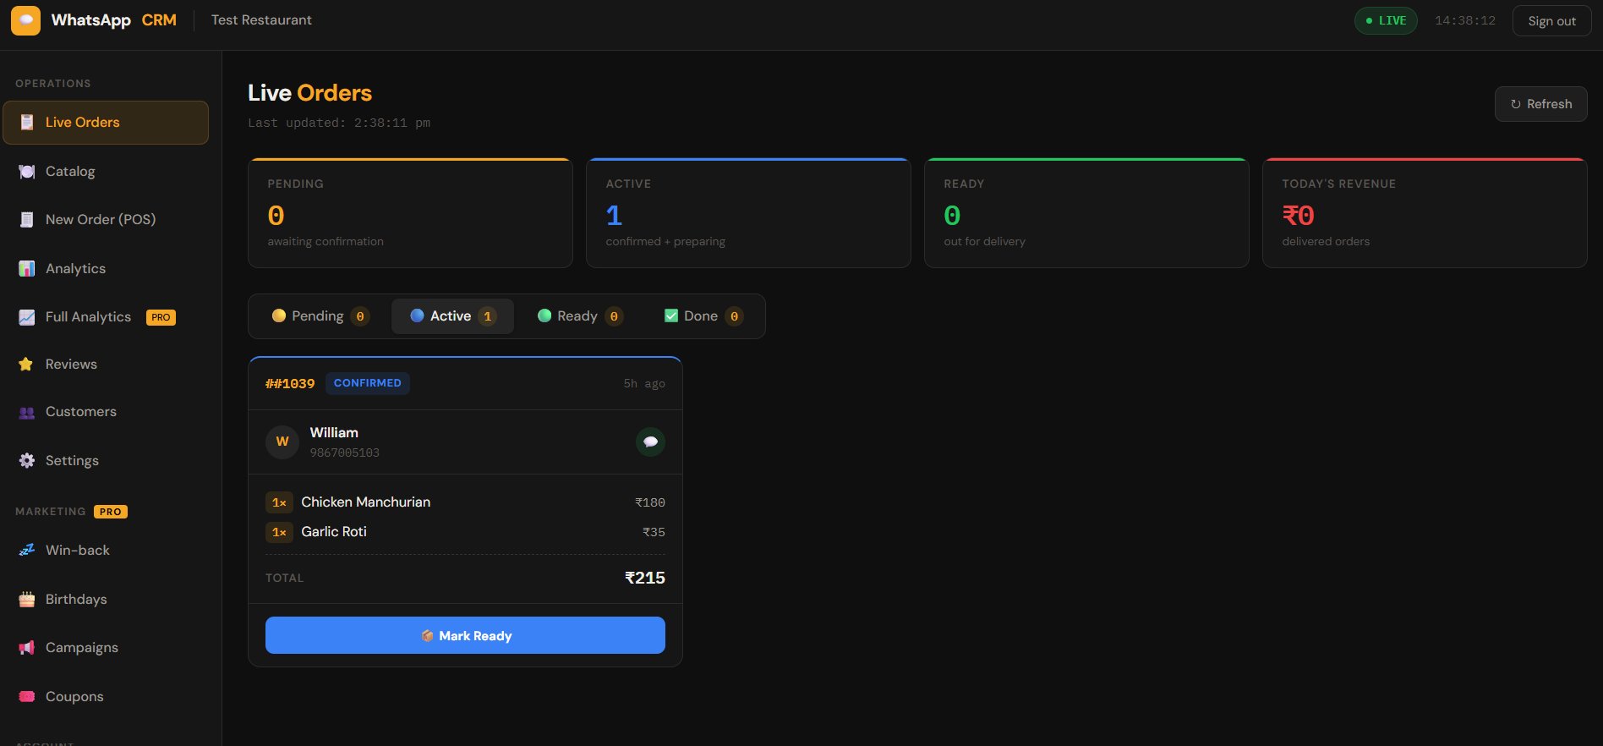Click the WhatsApp CRM logo icon

click(x=25, y=20)
